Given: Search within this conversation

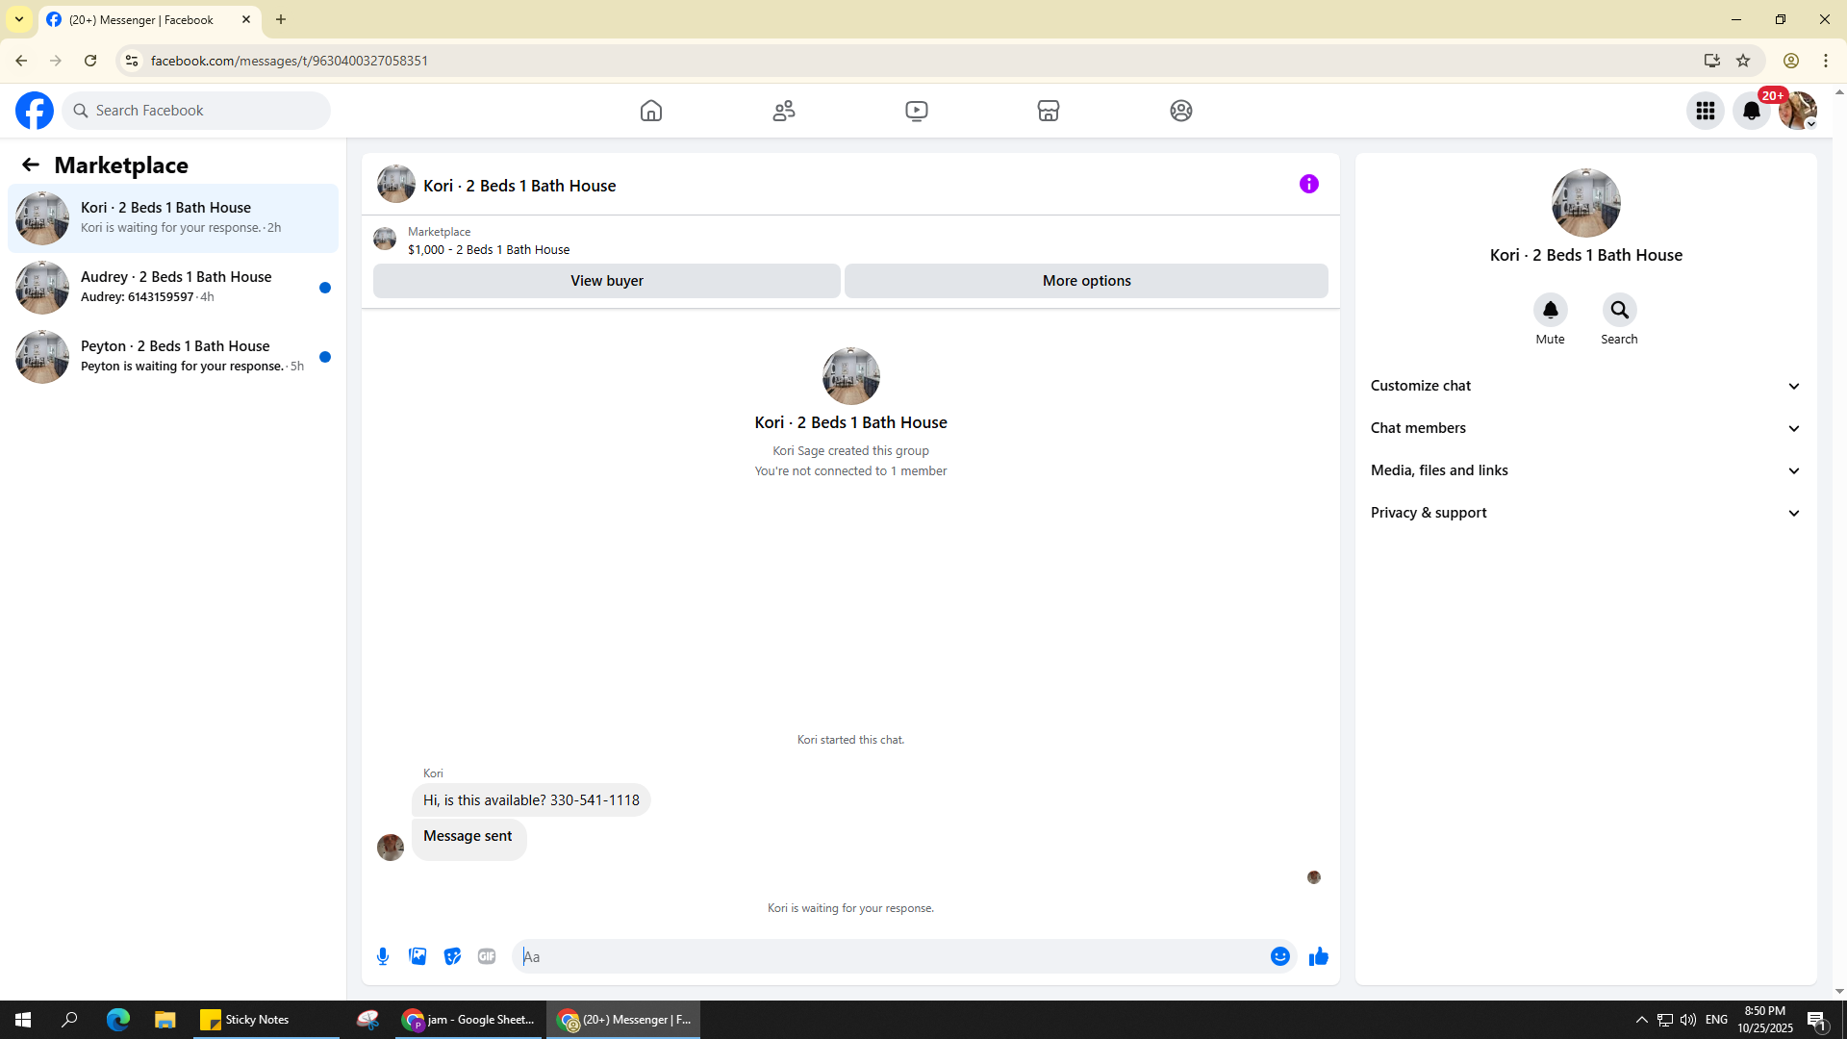Looking at the screenshot, I should [1619, 310].
